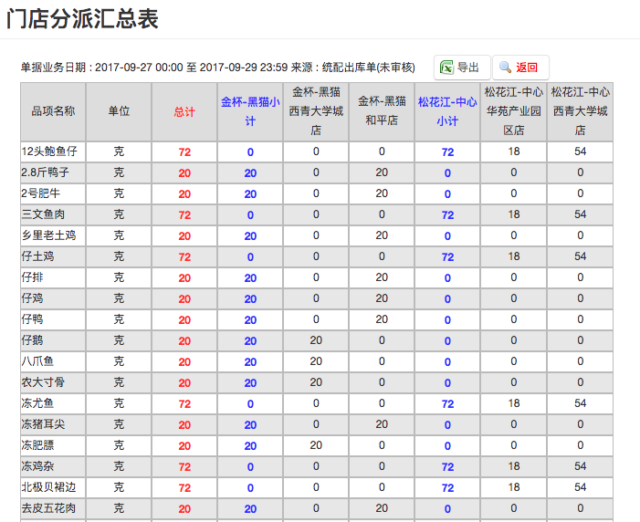This screenshot has width=640, height=522.
Task: Click value 18 in 北极贝裙边 row
Action: [x=513, y=487]
